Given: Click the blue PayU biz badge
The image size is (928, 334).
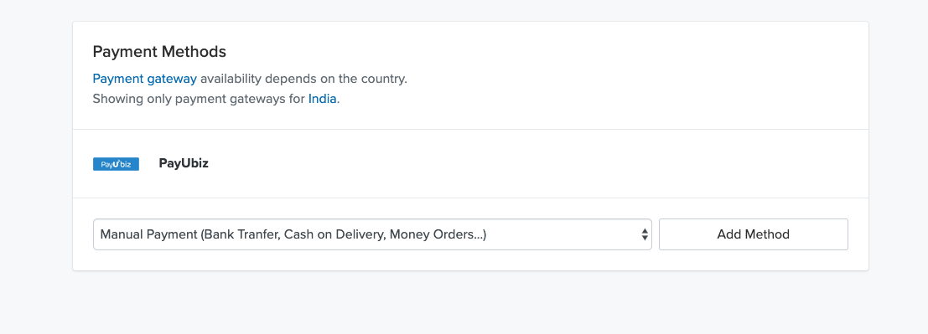Looking at the screenshot, I should coord(116,164).
